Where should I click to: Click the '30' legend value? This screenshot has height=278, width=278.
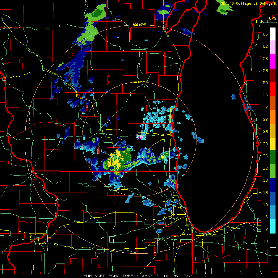point(265,144)
